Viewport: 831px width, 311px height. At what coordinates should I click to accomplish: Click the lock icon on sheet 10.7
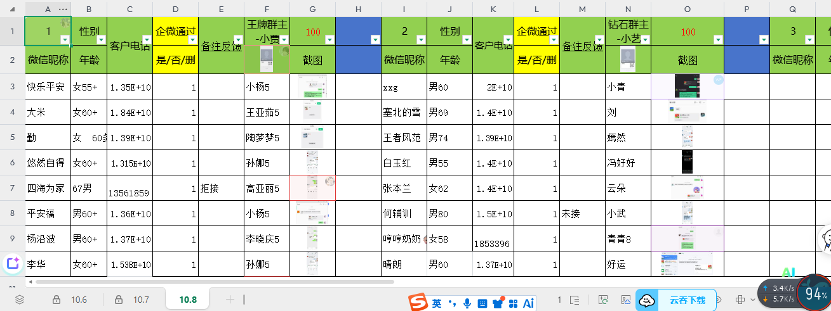119,300
